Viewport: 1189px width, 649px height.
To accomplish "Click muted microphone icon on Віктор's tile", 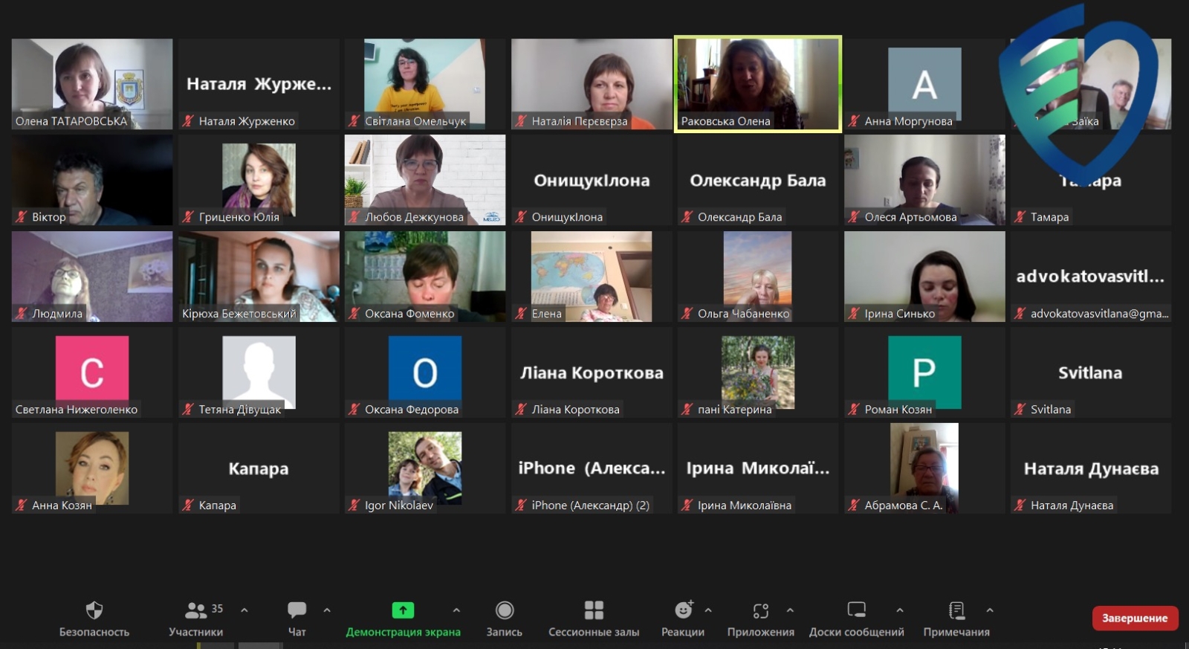I will (22, 217).
